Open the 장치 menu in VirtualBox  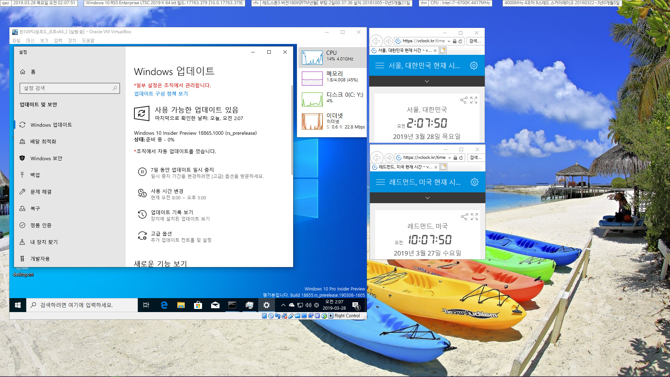[72, 40]
